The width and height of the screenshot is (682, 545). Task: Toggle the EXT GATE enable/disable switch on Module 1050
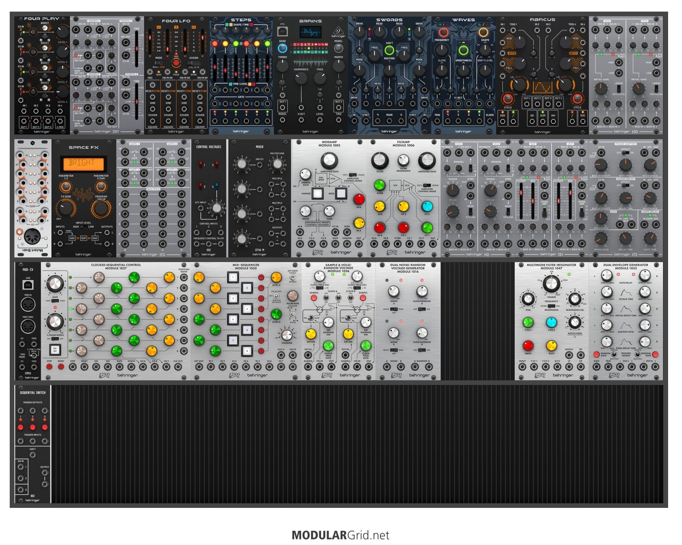[293, 277]
